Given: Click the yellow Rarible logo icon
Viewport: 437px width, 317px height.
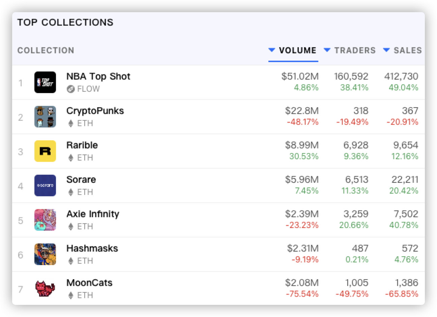Looking at the screenshot, I should point(45,151).
